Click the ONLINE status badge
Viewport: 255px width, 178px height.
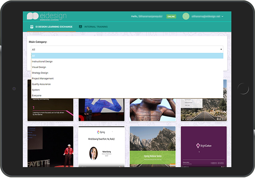pyautogui.click(x=171, y=17)
